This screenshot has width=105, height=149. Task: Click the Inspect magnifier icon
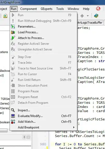(x=13, y=110)
